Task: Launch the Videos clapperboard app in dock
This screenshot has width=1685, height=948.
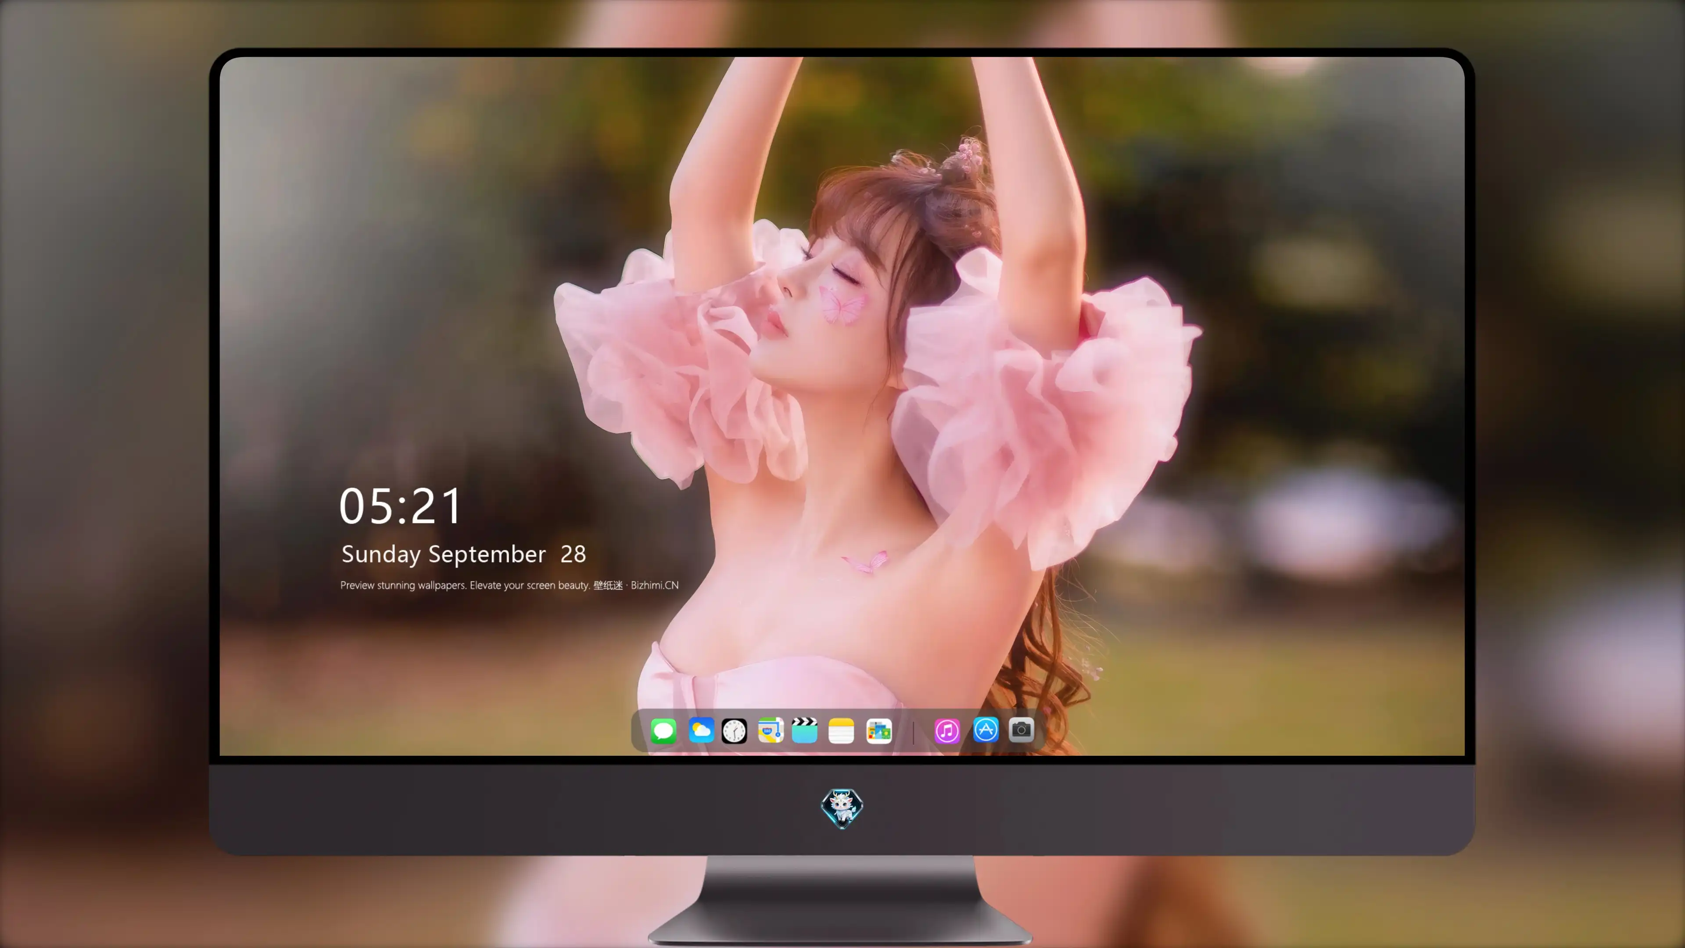Action: (x=805, y=730)
